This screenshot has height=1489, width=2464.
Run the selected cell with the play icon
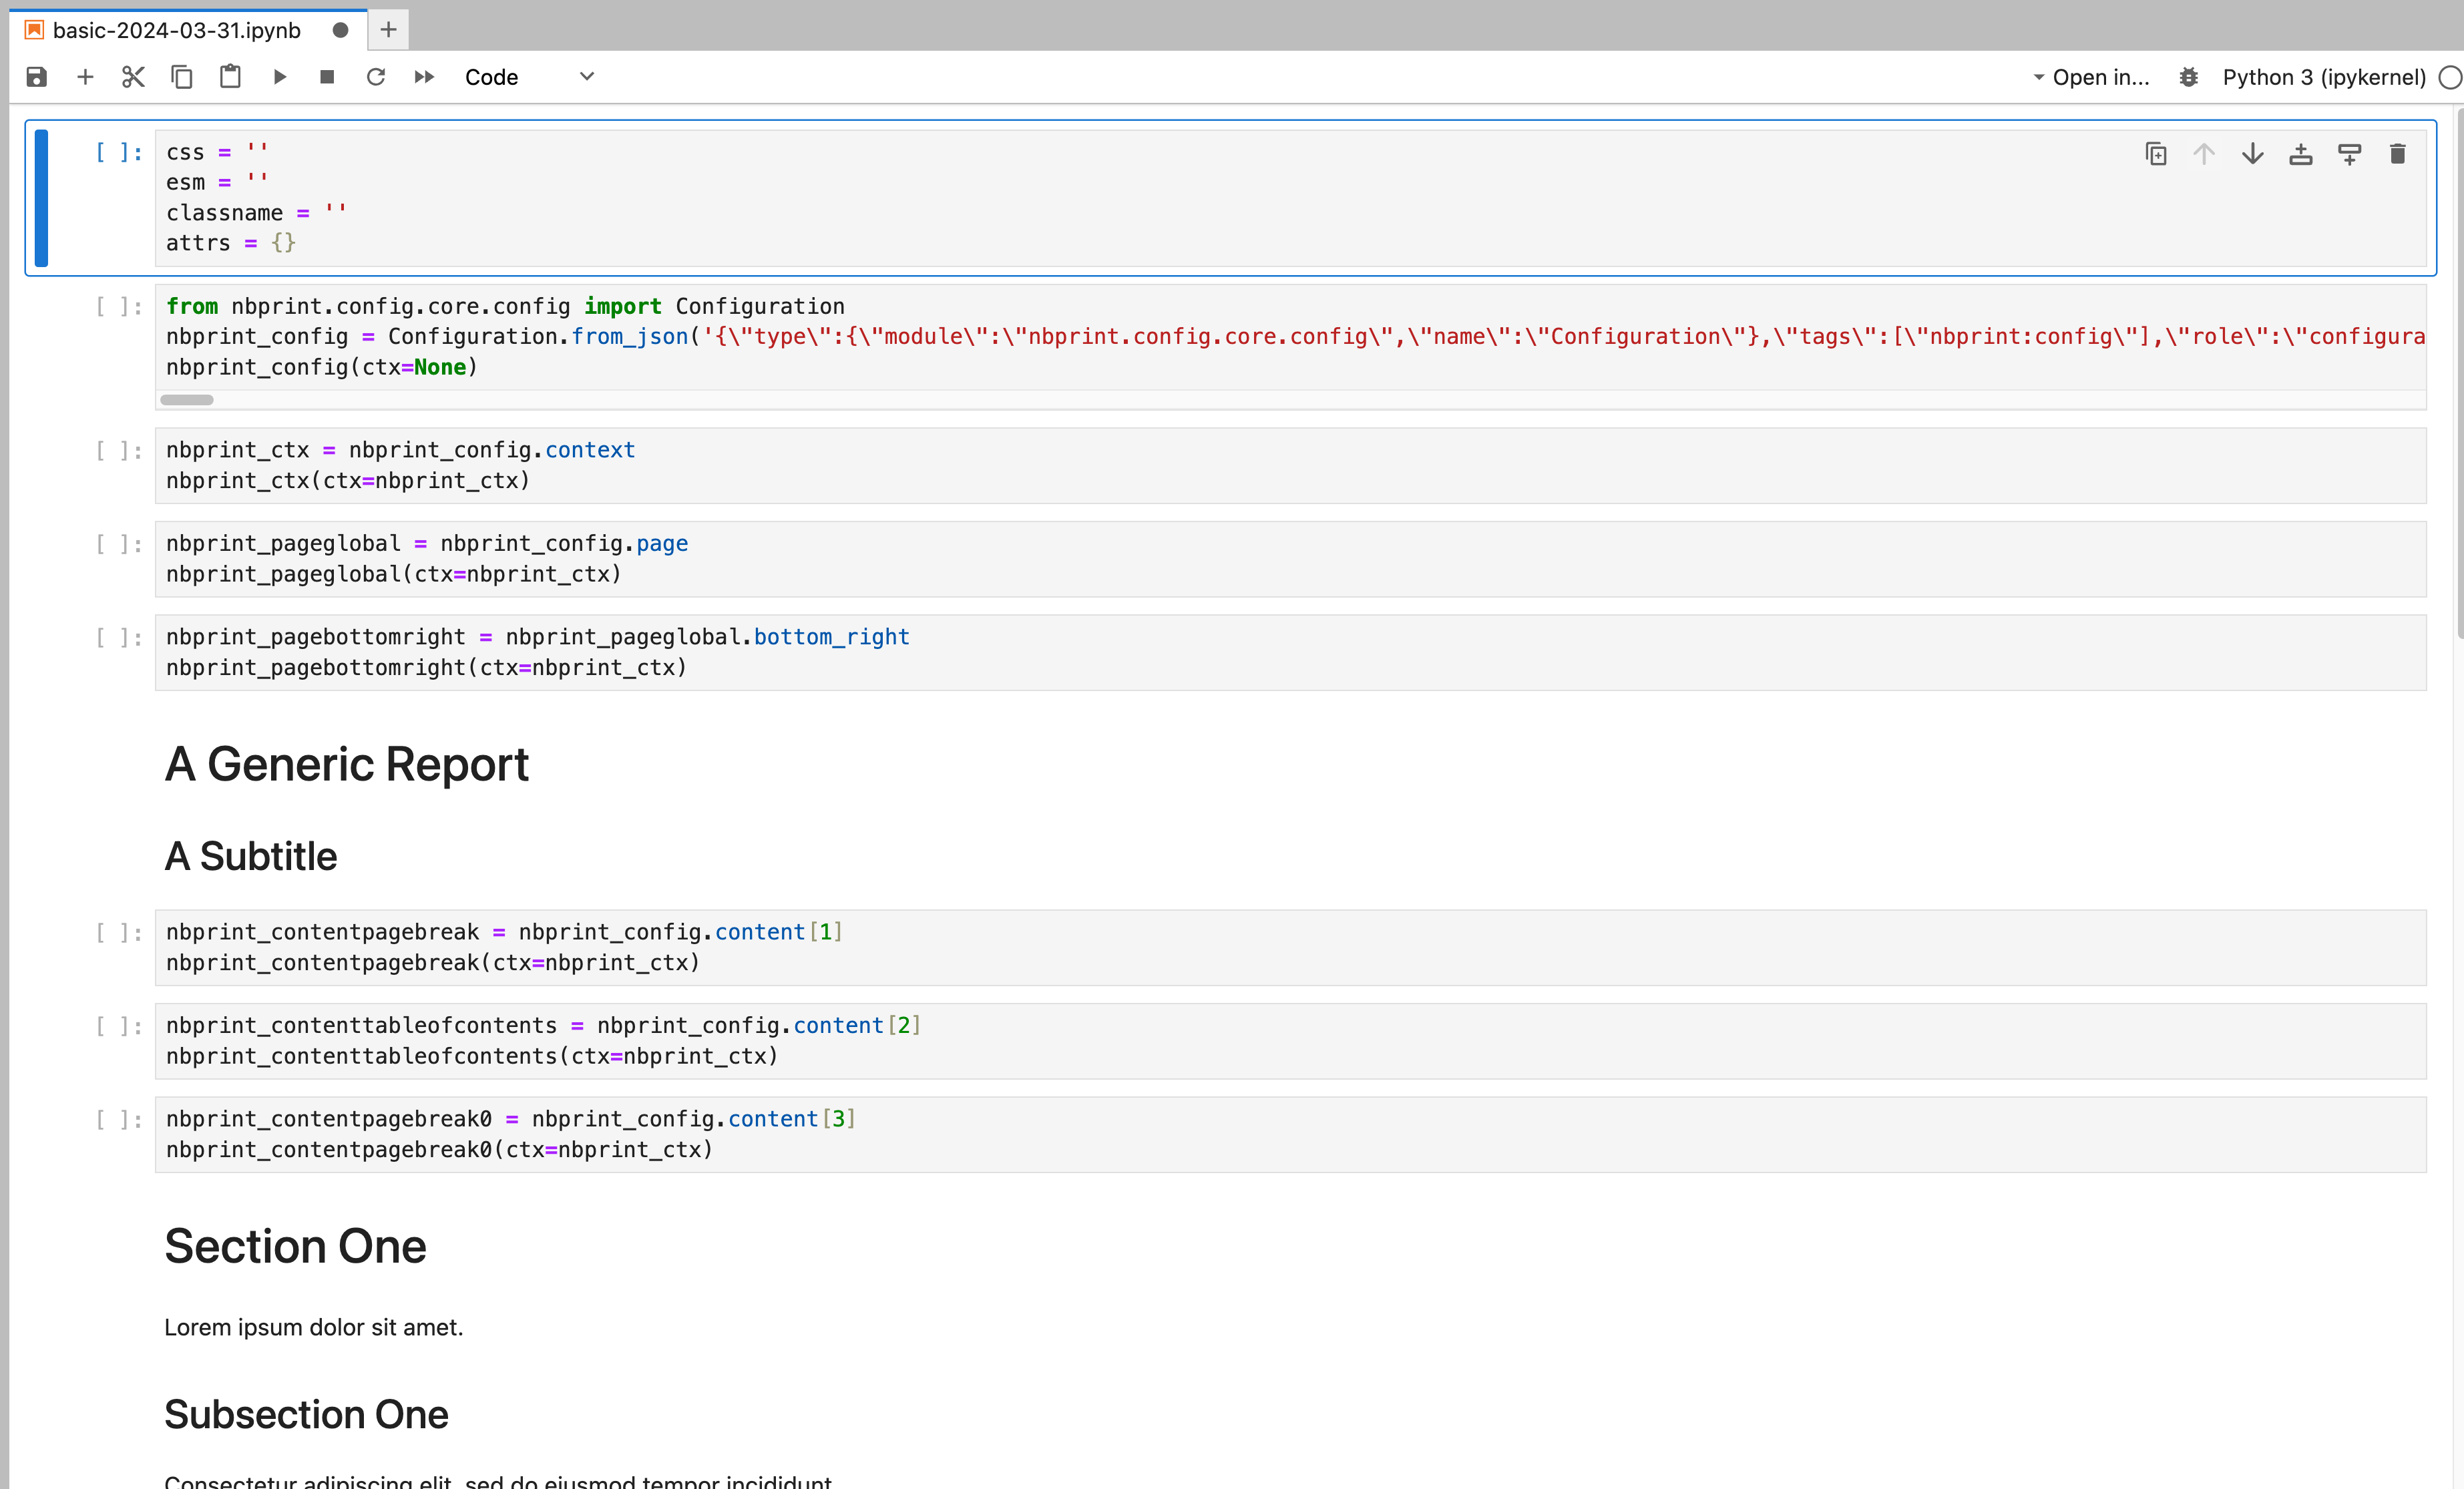click(x=279, y=77)
